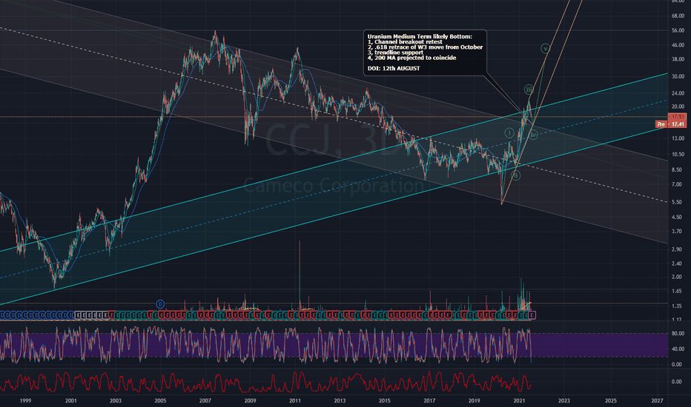Click the 8.50 price scale label
This screenshot has width=691, height=407.
pos(678,170)
